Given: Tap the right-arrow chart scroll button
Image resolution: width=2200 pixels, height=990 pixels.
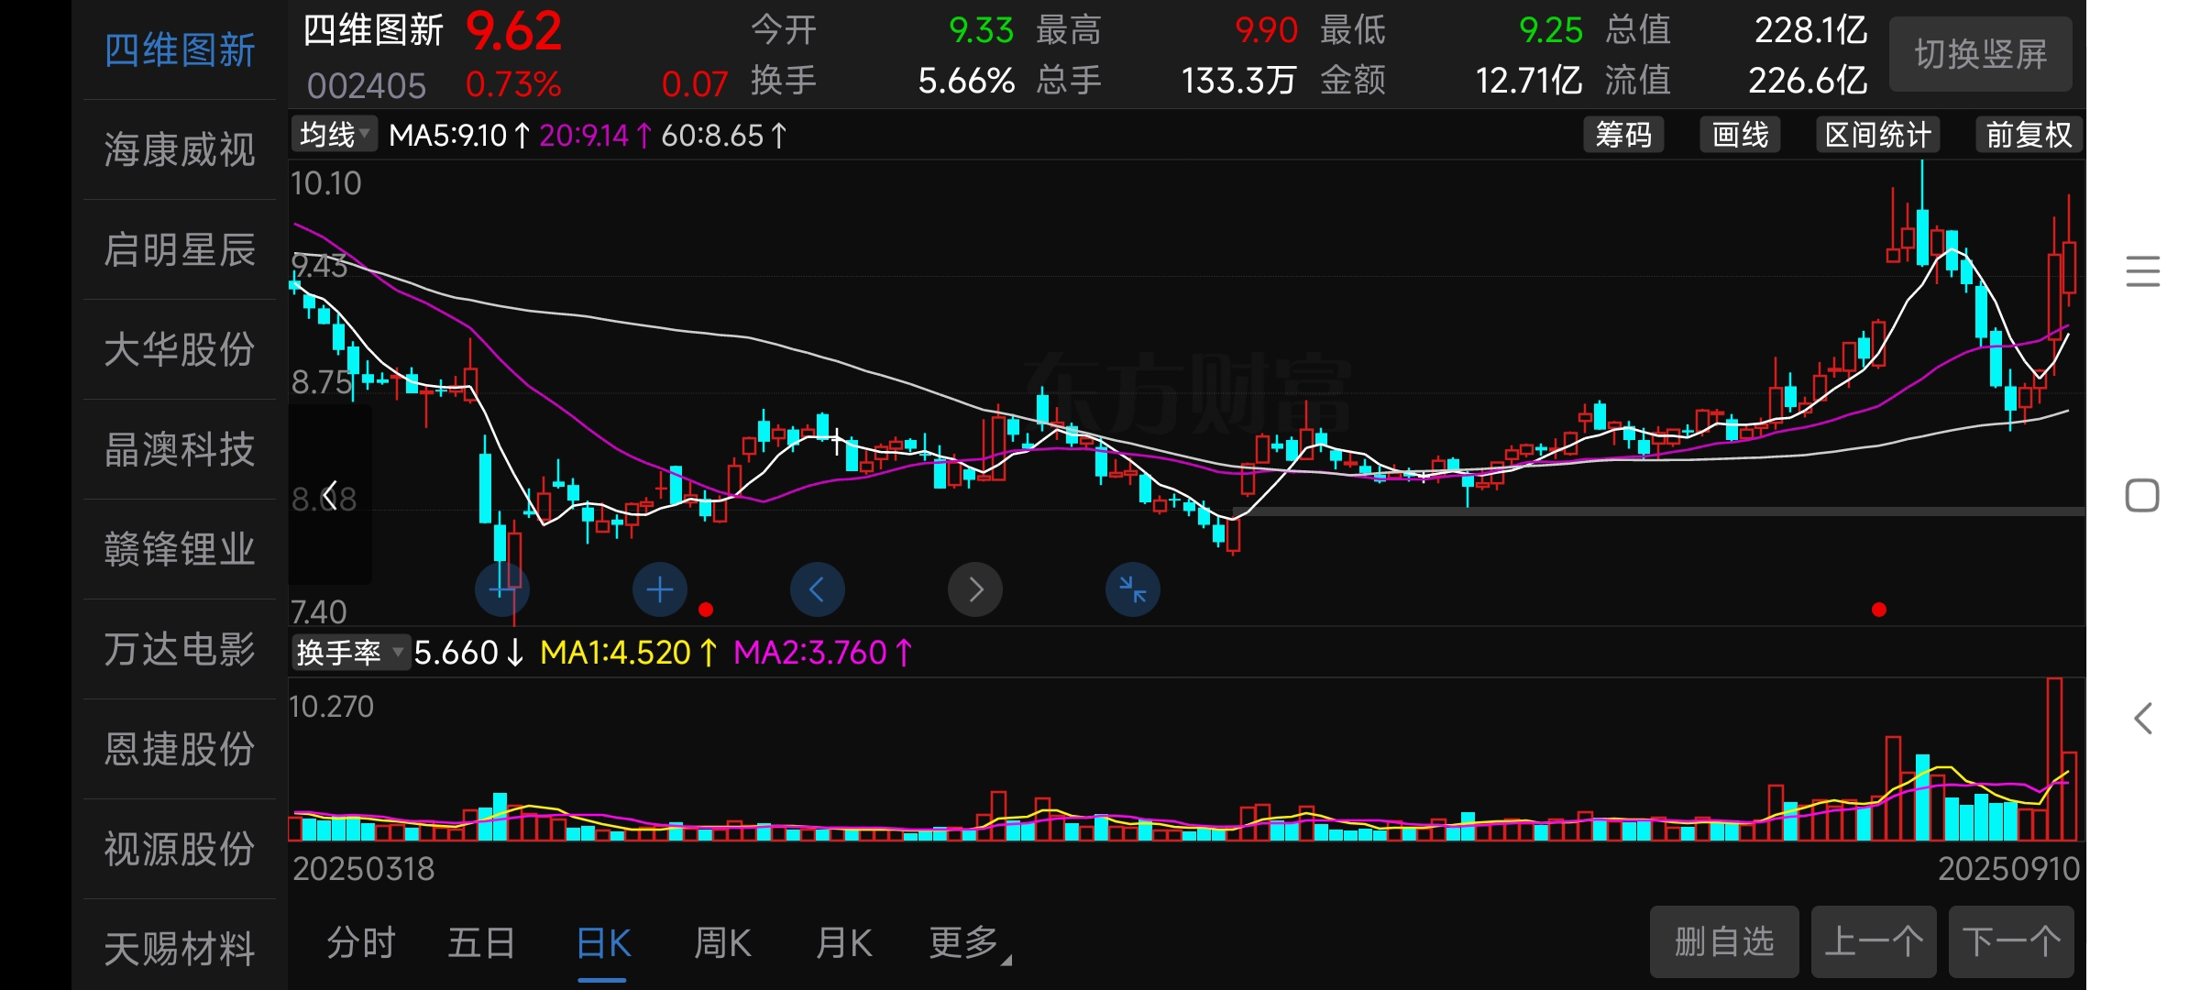Looking at the screenshot, I should click(x=975, y=589).
